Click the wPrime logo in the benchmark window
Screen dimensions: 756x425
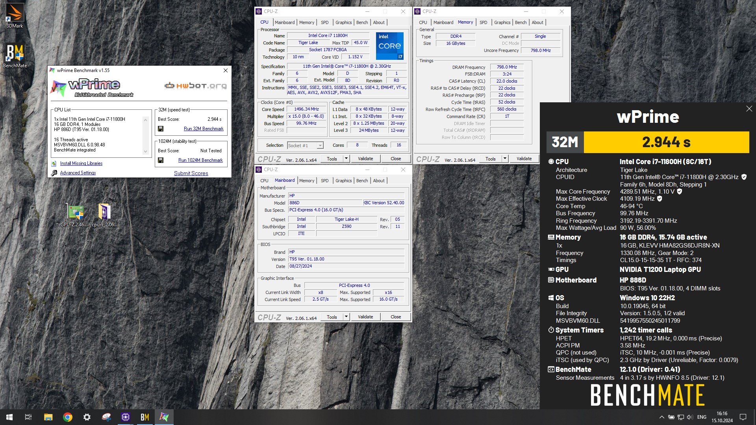(92, 87)
